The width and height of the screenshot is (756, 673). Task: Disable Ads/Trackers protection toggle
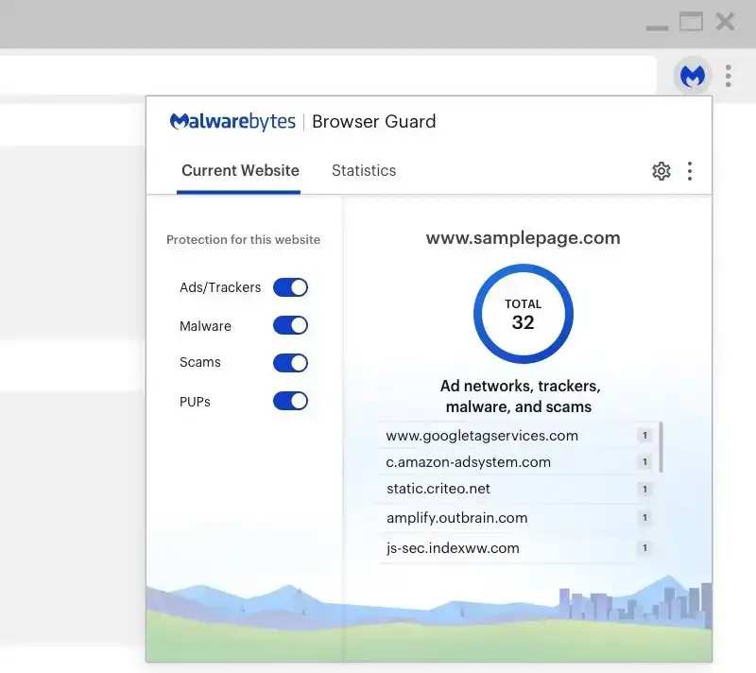click(x=290, y=287)
